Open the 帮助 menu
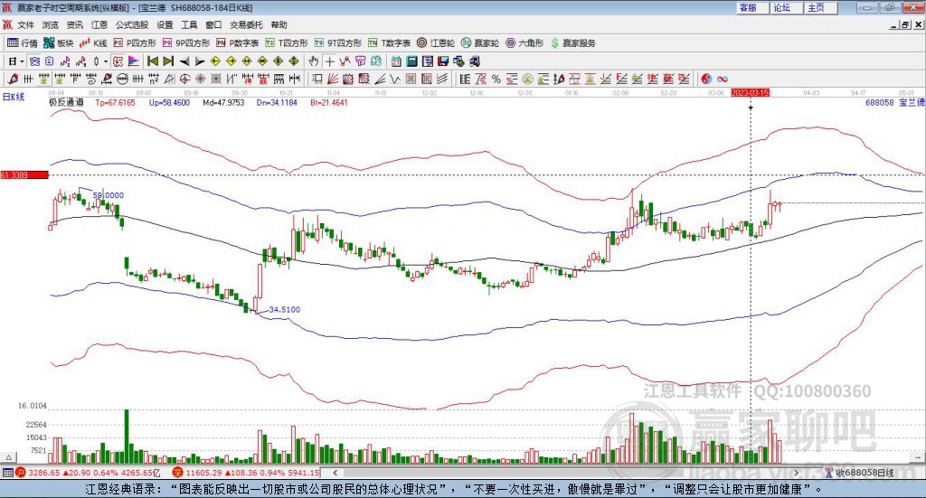The width and height of the screenshot is (926, 498). [279, 24]
